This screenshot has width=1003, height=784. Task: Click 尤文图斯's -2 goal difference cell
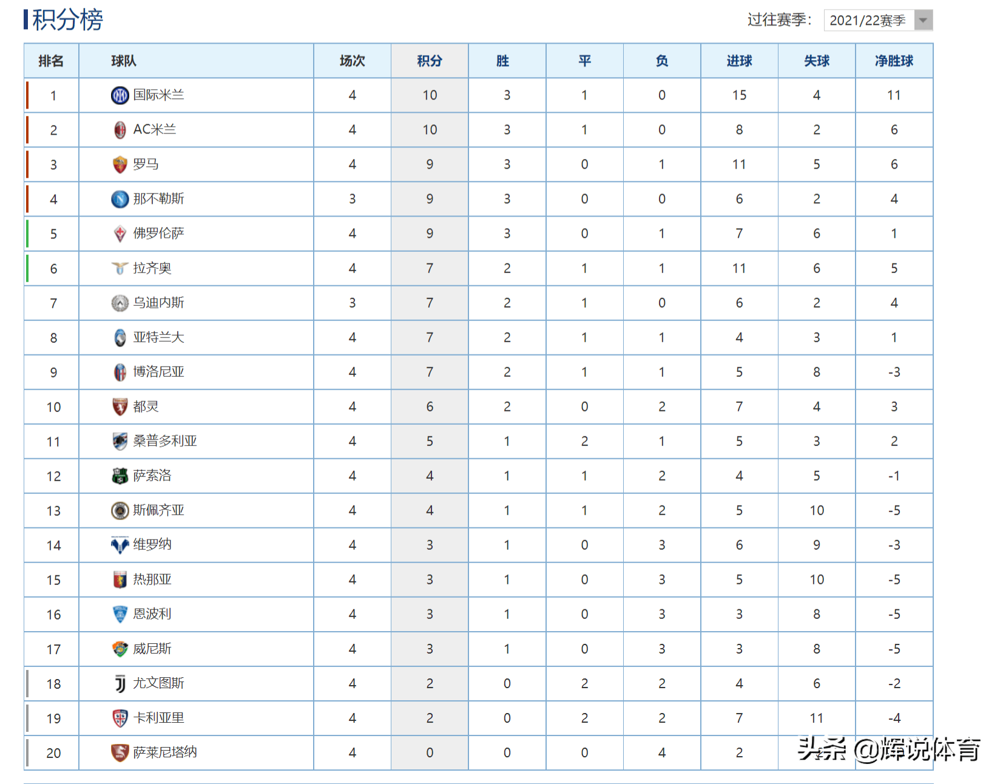pos(894,684)
